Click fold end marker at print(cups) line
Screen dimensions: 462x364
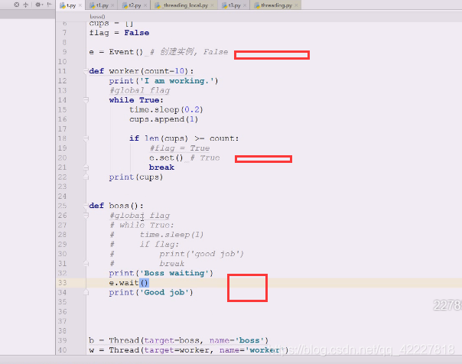point(86,177)
